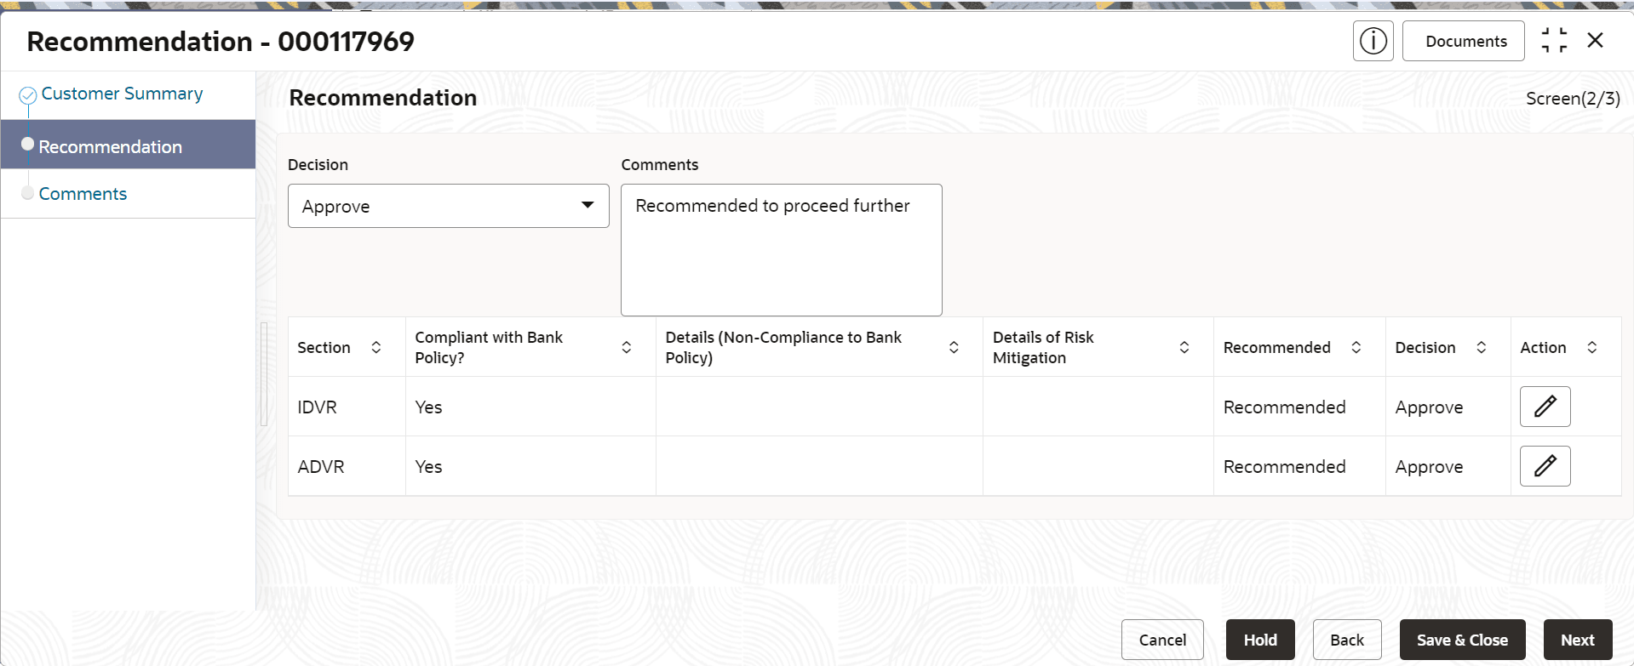This screenshot has width=1634, height=666.
Task: Edit the ADVR row with pencil icon
Action: (x=1545, y=466)
